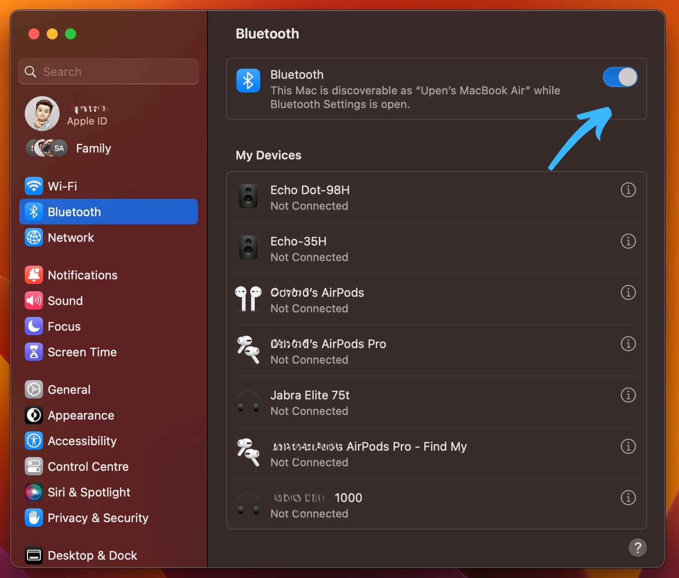Click the Siri & Spotlight icon
Viewport: 679px width, 578px height.
[34, 492]
